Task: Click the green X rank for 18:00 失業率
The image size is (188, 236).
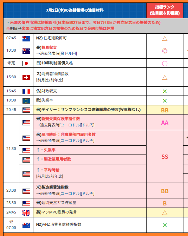Action: point(165,101)
